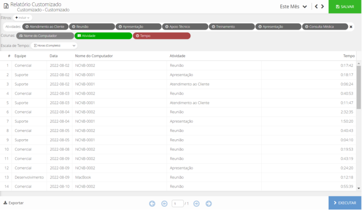Select the first Apresentação activity chip
The image size is (362, 210).
click(138, 27)
